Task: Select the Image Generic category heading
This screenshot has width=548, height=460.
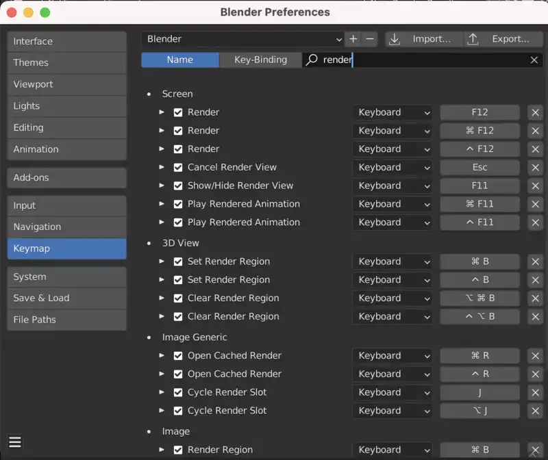Action: pos(195,337)
